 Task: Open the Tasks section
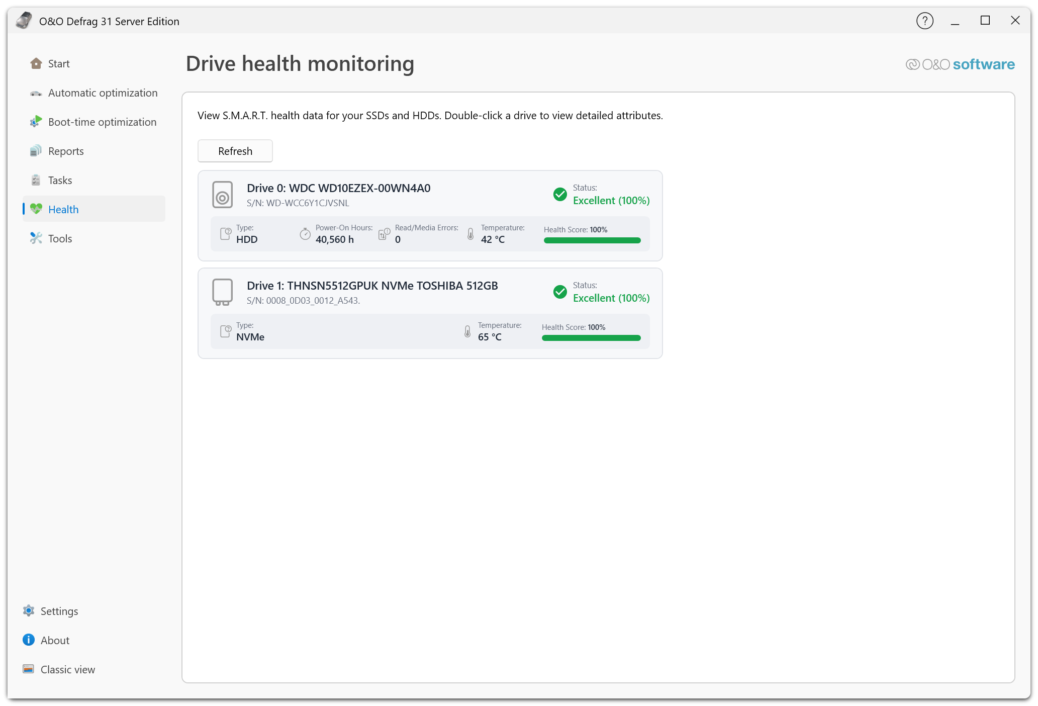click(94, 181)
